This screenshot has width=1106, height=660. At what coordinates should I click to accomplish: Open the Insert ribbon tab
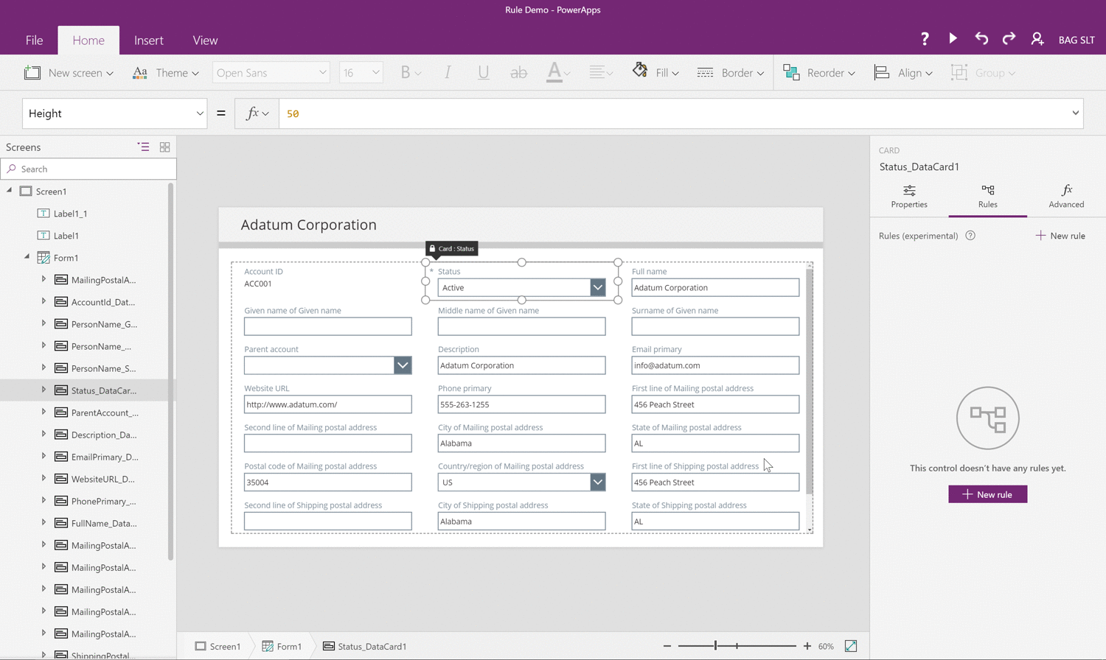(x=148, y=41)
